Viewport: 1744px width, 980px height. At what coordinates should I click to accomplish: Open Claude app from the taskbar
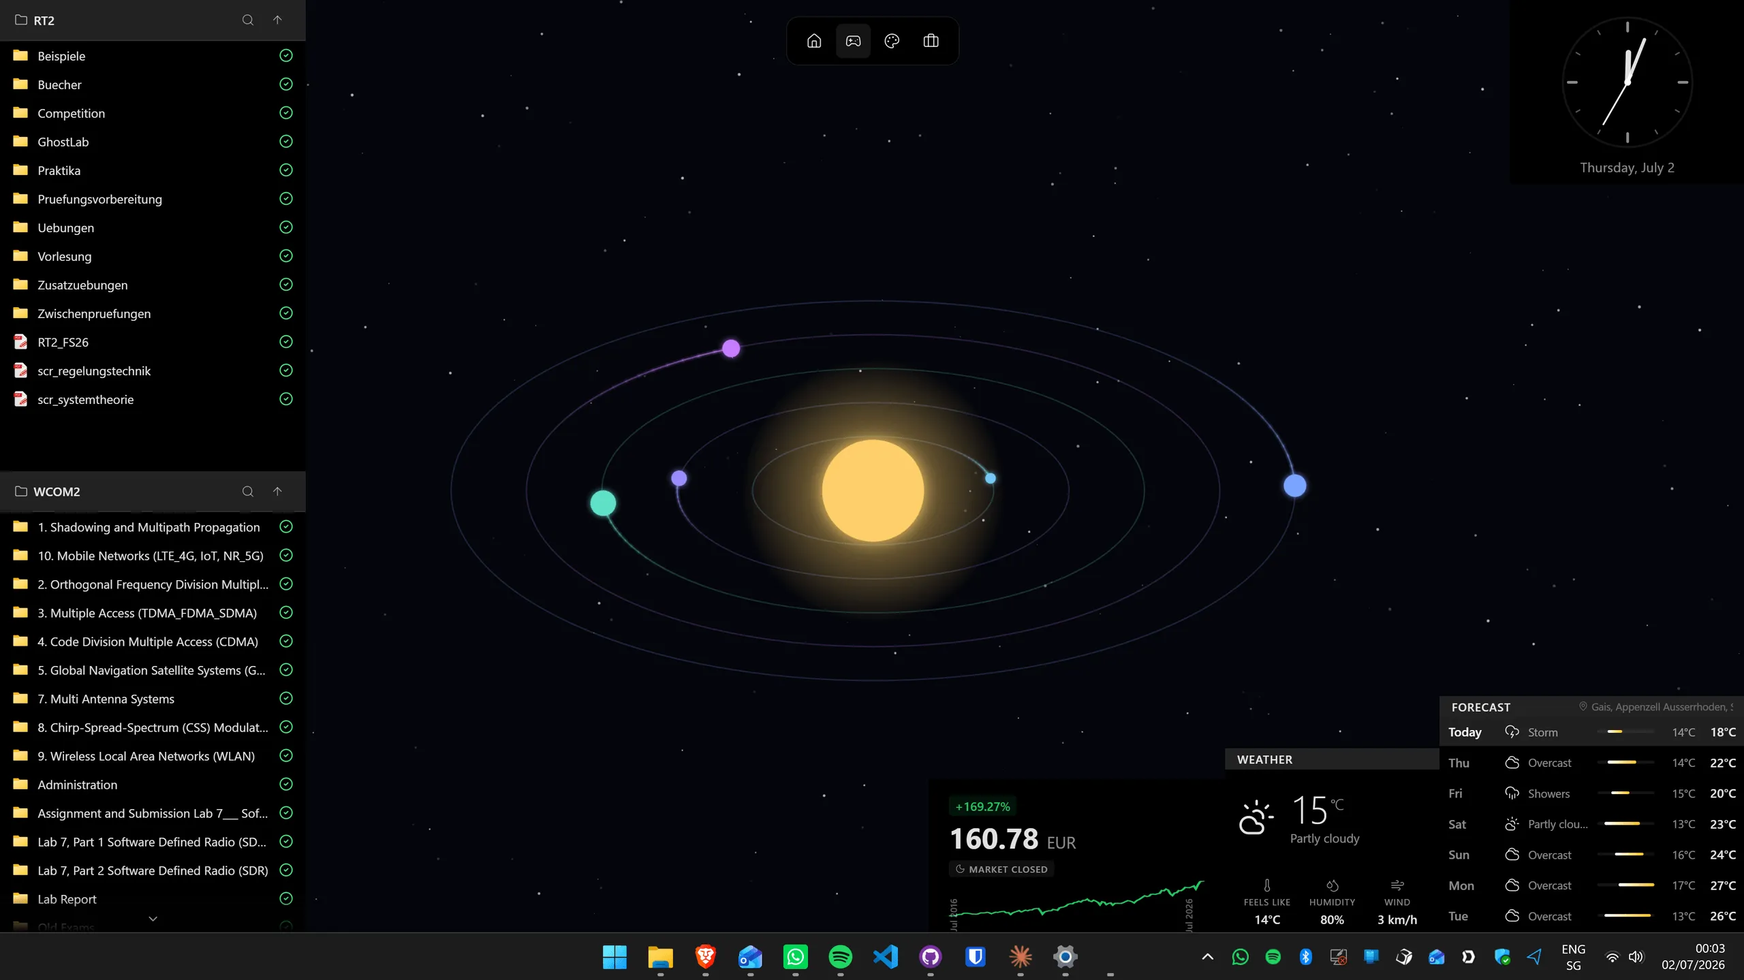[1020, 957]
